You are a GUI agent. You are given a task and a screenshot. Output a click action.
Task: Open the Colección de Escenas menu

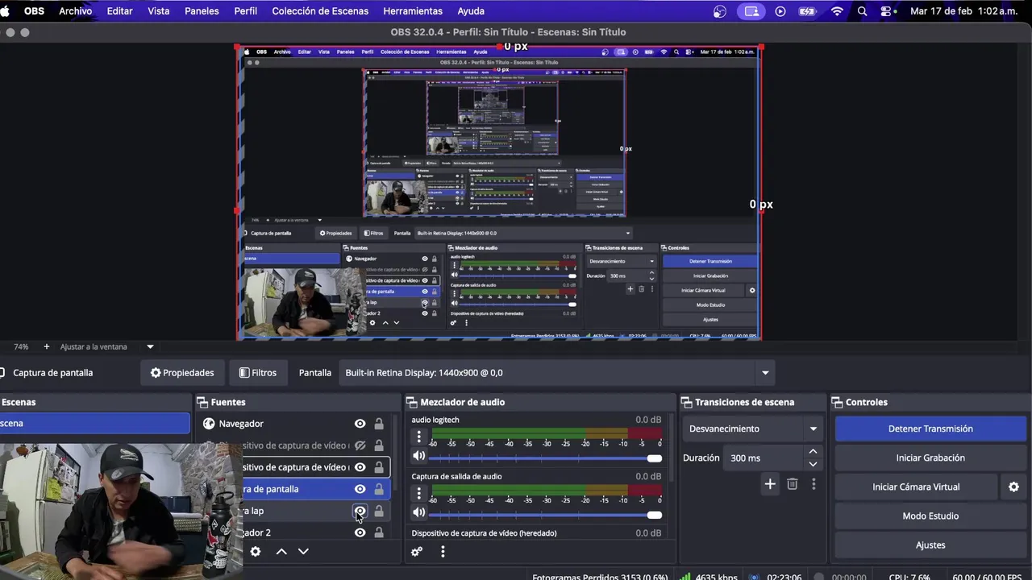(320, 11)
